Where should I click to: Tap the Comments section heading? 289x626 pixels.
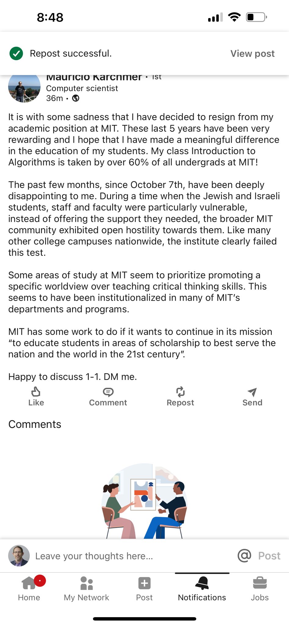point(35,424)
